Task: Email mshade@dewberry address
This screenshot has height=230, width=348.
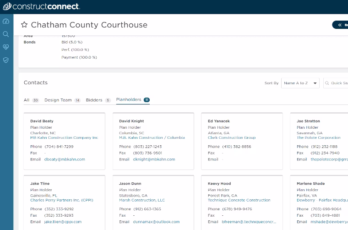Action: click(x=329, y=222)
